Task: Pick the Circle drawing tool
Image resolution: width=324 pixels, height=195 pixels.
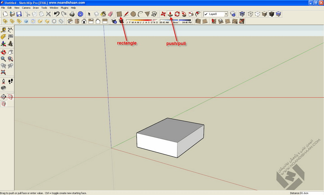Action: [x=133, y=14]
